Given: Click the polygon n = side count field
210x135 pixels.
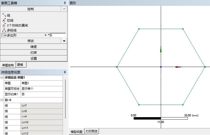Looking at the screenshot, I should 58,35.
